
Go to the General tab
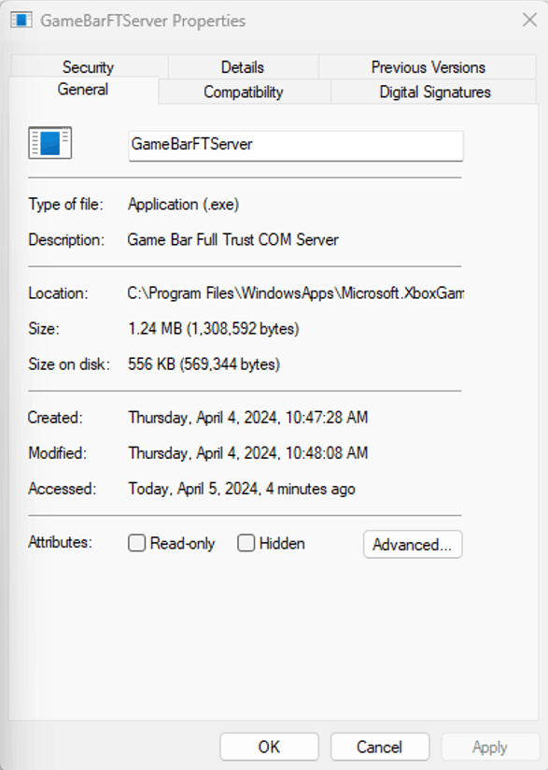[83, 90]
